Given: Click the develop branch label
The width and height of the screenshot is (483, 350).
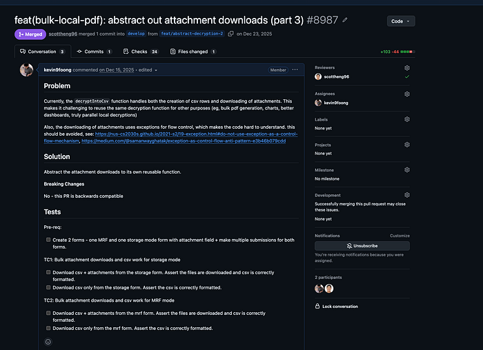Looking at the screenshot, I should (x=136, y=34).
